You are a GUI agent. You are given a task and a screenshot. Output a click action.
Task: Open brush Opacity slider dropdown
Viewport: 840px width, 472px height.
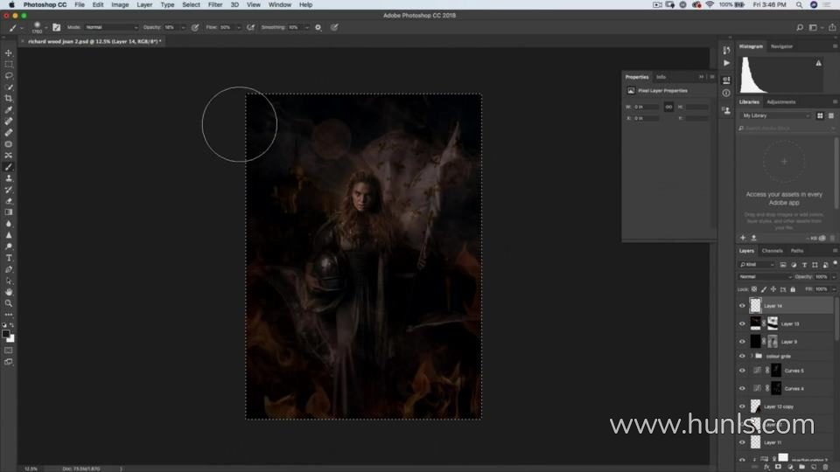pos(183,27)
